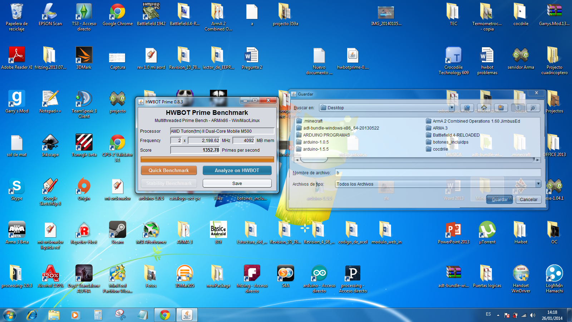Image resolution: width=572 pixels, height=322 pixels.
Task: Click the file list horizontal scrollbar thumb
Action: point(314,160)
